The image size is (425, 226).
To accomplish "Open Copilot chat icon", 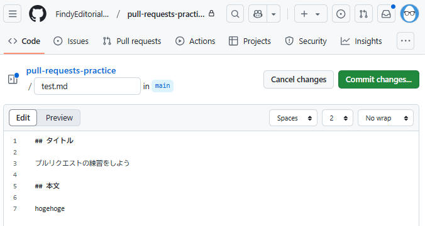I will tap(258, 14).
